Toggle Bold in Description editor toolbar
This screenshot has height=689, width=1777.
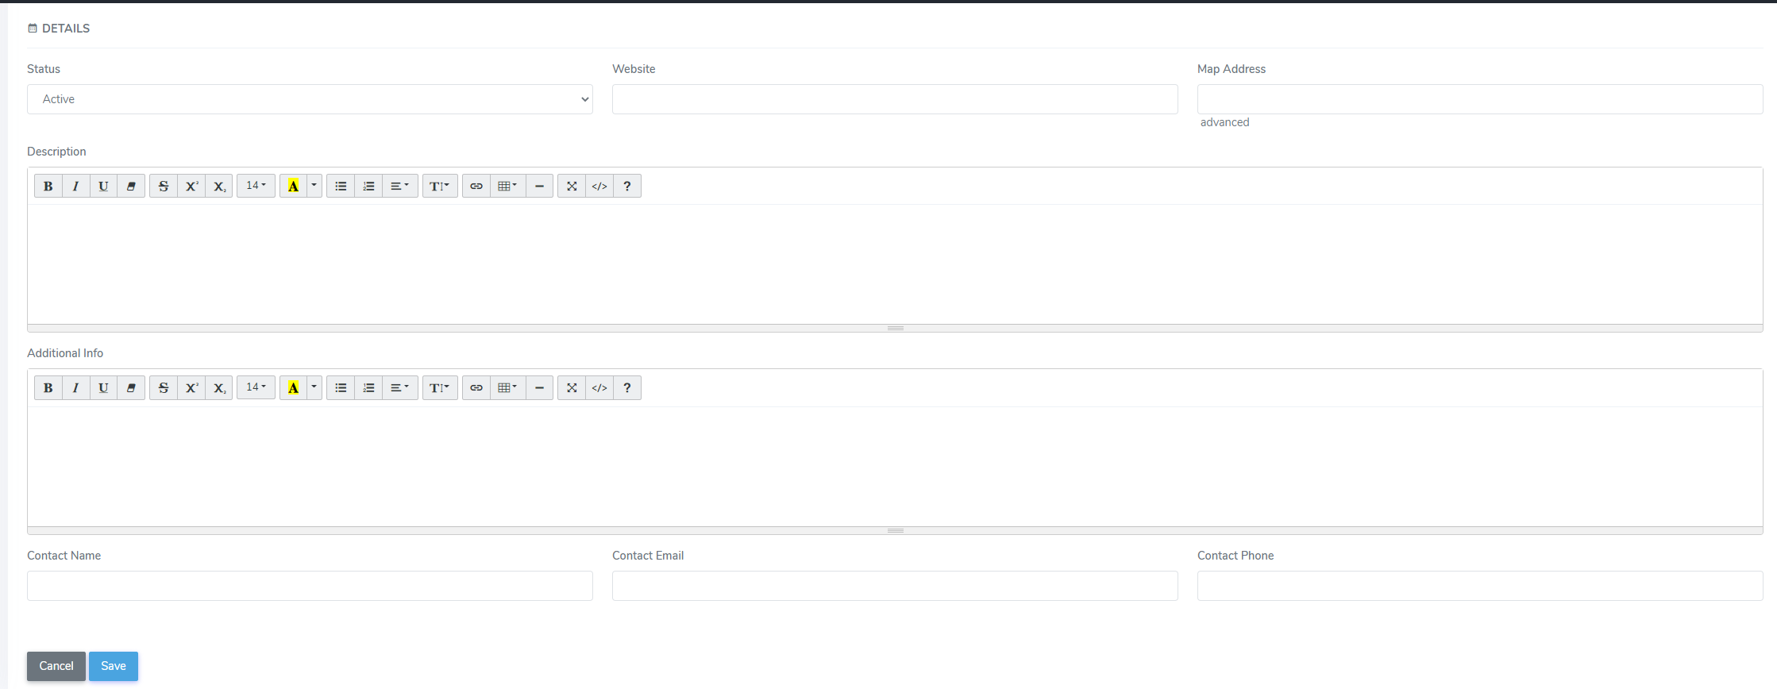click(48, 186)
